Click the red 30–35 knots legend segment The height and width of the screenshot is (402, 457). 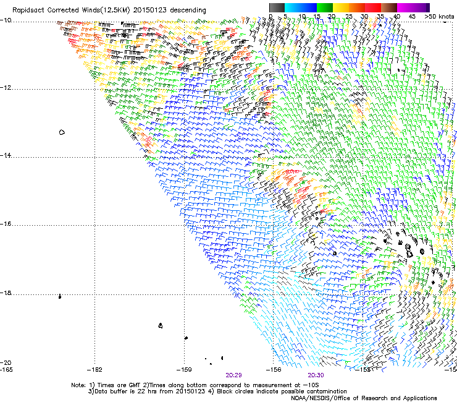[x=373, y=7]
